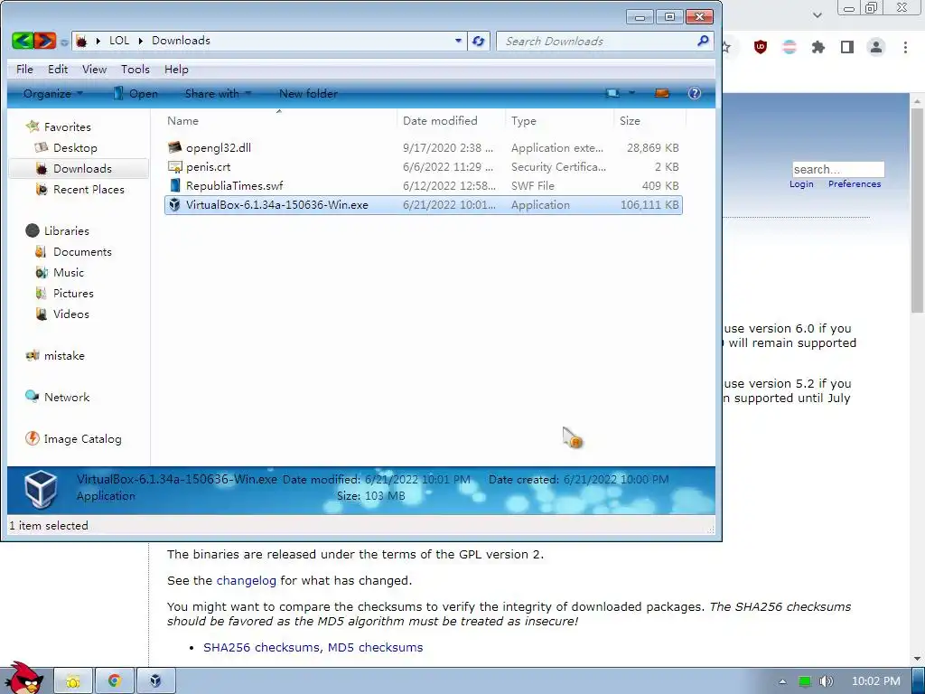
Task: Click New folder button
Action: pos(308,93)
